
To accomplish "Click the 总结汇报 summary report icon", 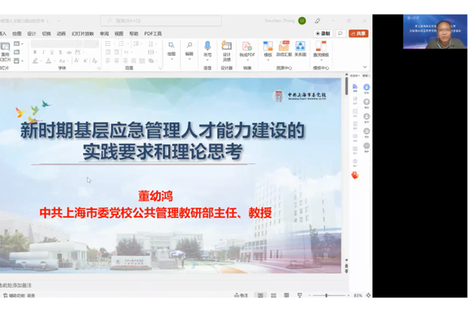I will 284,49.
